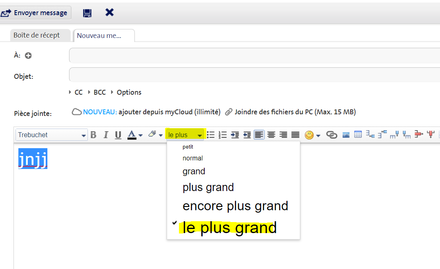Viewport: 440px width, 269px height.
Task: Select the grand font size option
Action: [x=194, y=171]
